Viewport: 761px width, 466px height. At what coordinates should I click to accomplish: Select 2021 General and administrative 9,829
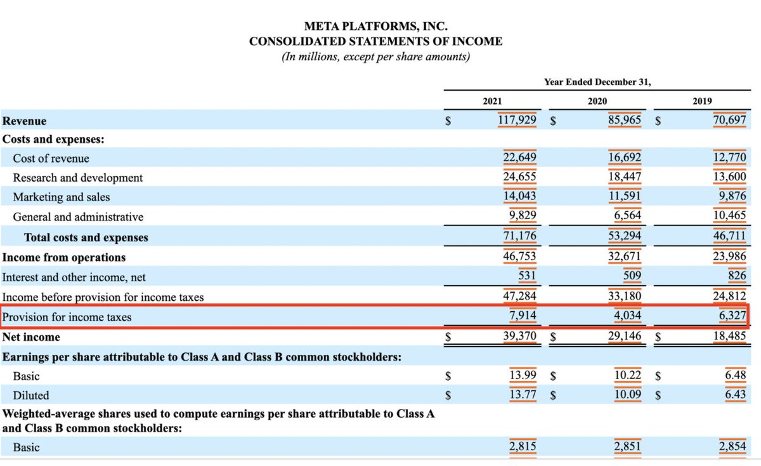point(523,216)
